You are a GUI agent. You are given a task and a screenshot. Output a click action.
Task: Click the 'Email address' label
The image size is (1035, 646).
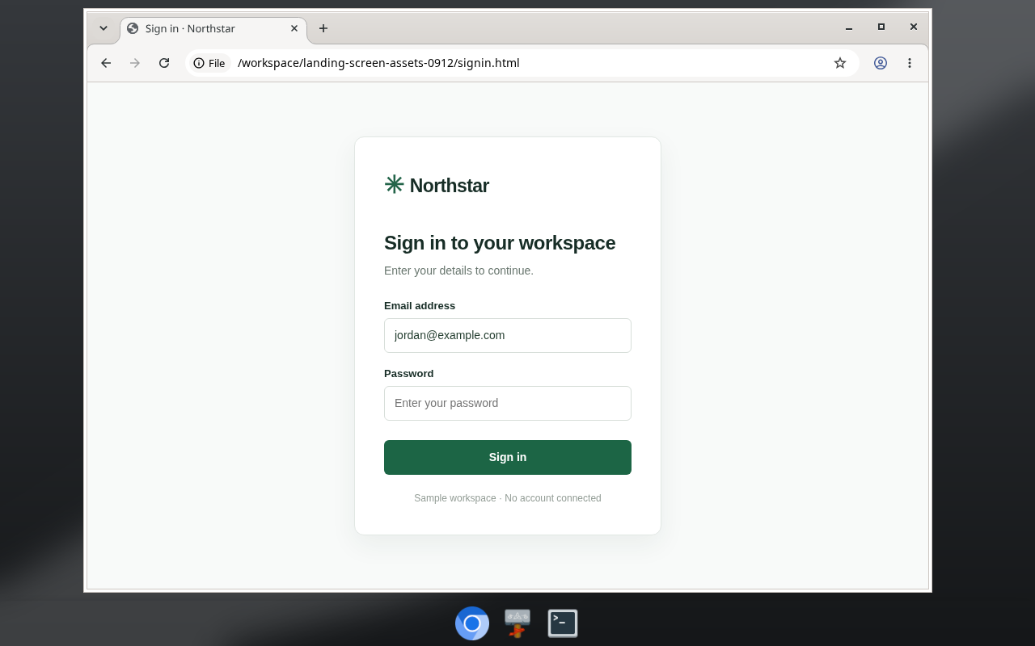420,306
